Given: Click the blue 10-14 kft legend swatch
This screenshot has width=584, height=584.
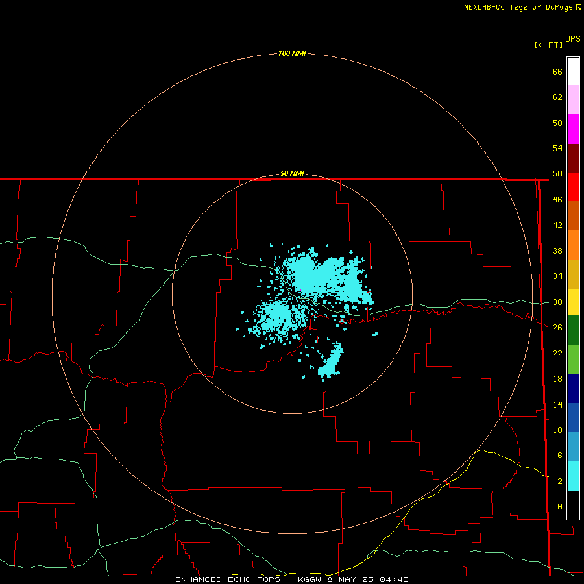Looking at the screenshot, I should [573, 417].
